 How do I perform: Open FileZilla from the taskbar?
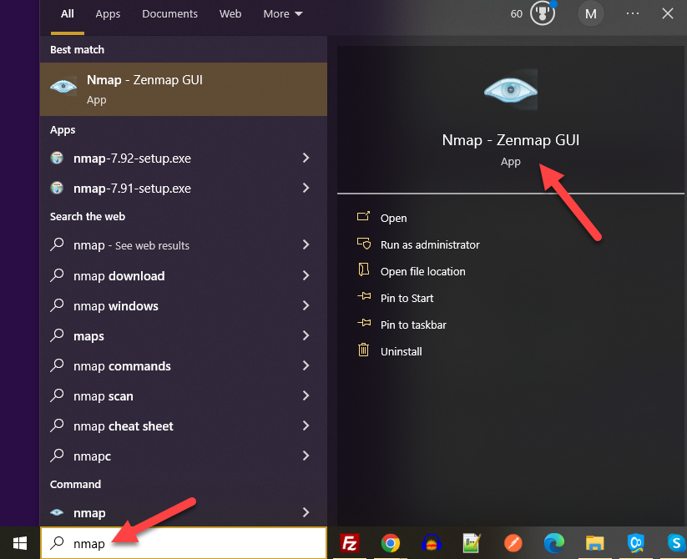click(x=350, y=544)
